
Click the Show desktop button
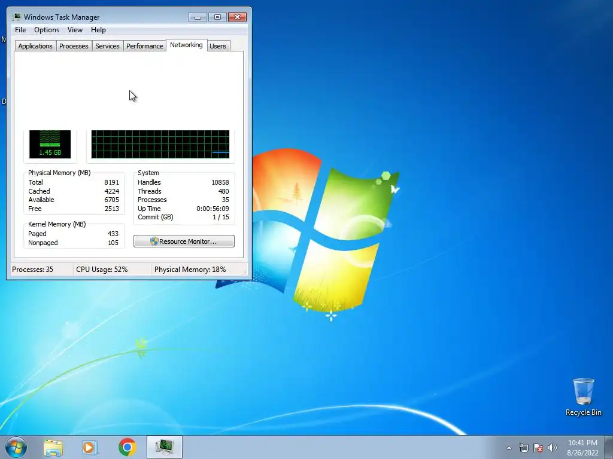609,447
